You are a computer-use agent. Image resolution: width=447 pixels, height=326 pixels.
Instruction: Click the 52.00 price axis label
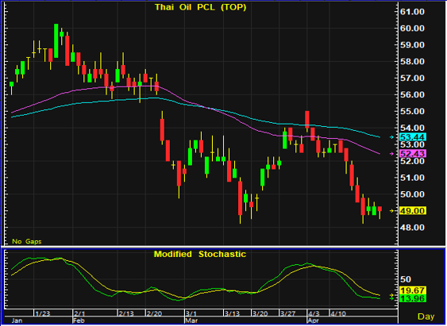click(x=412, y=161)
